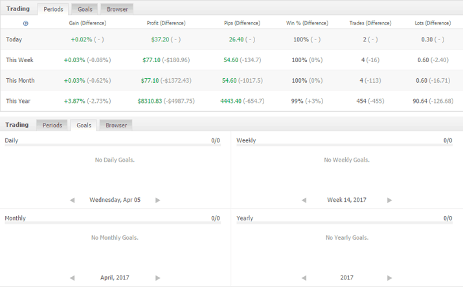This screenshot has height=291, width=463.
Task: Click the Pips (Difference) column header
Action: (x=242, y=23)
